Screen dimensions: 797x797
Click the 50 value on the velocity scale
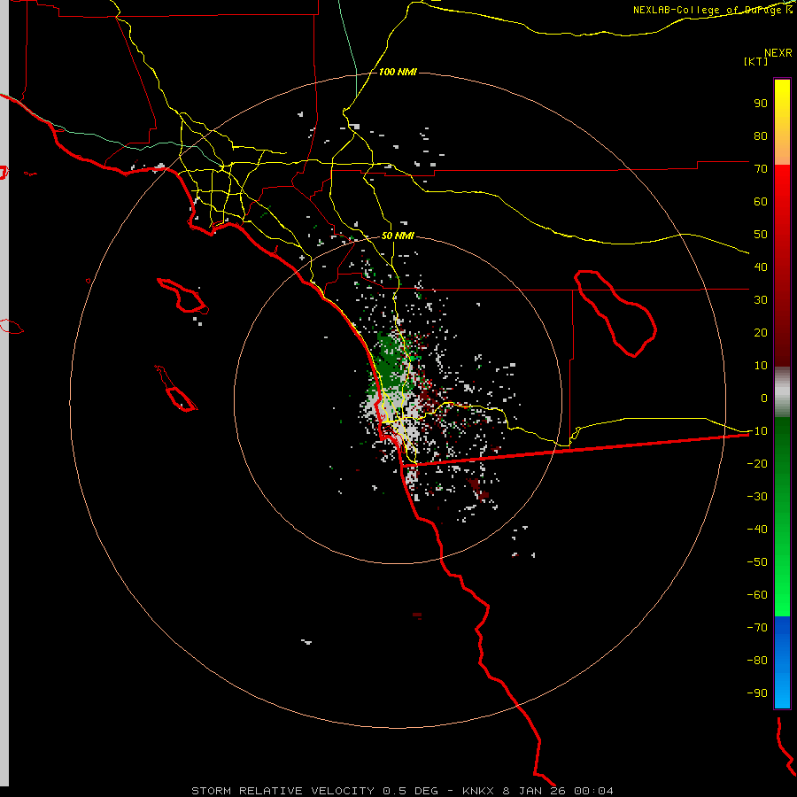click(761, 235)
